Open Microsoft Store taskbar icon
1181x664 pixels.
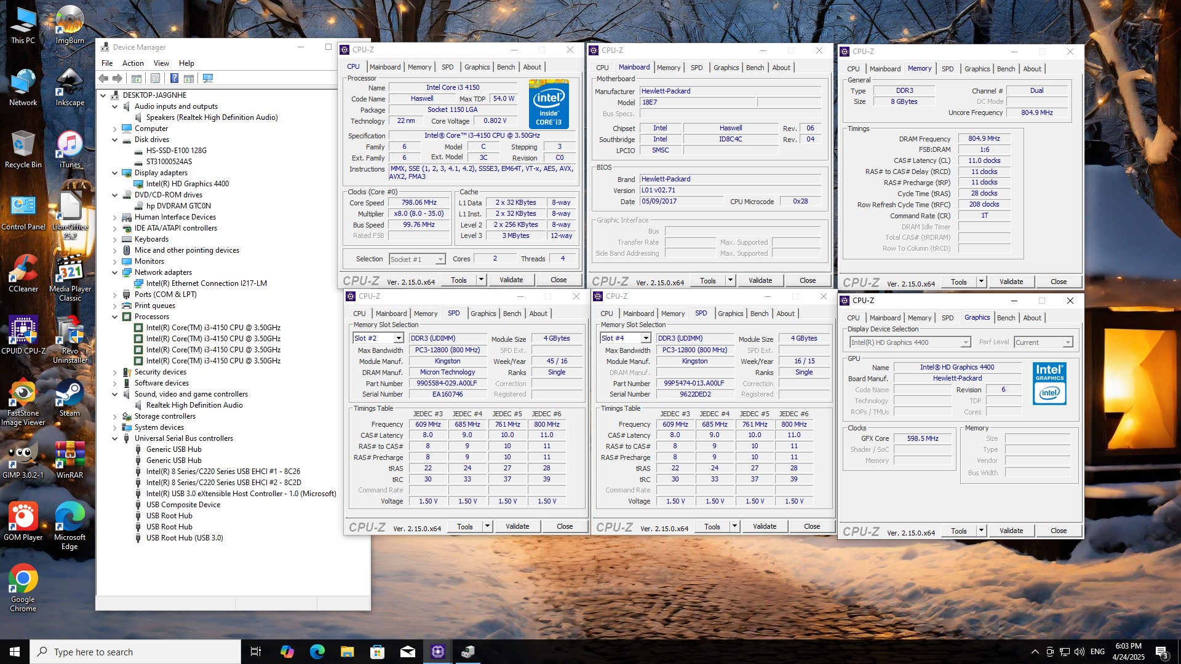point(378,652)
